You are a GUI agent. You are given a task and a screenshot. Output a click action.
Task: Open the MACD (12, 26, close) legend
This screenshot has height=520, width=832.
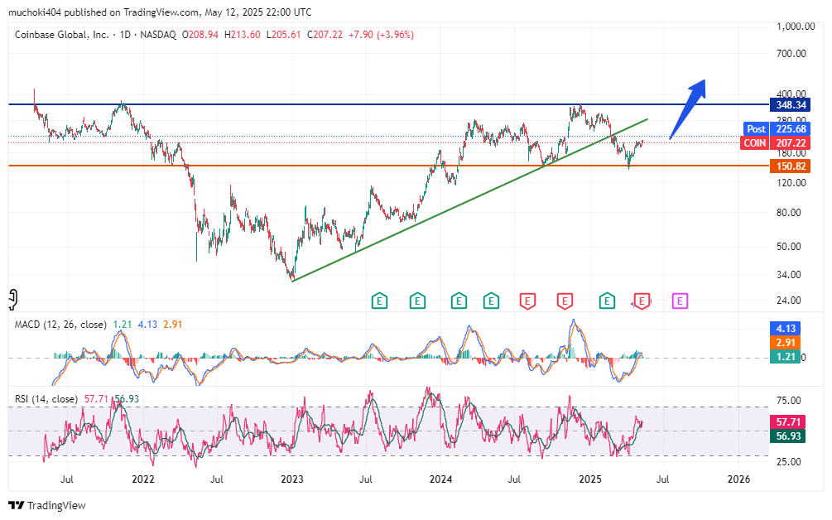(x=60, y=325)
